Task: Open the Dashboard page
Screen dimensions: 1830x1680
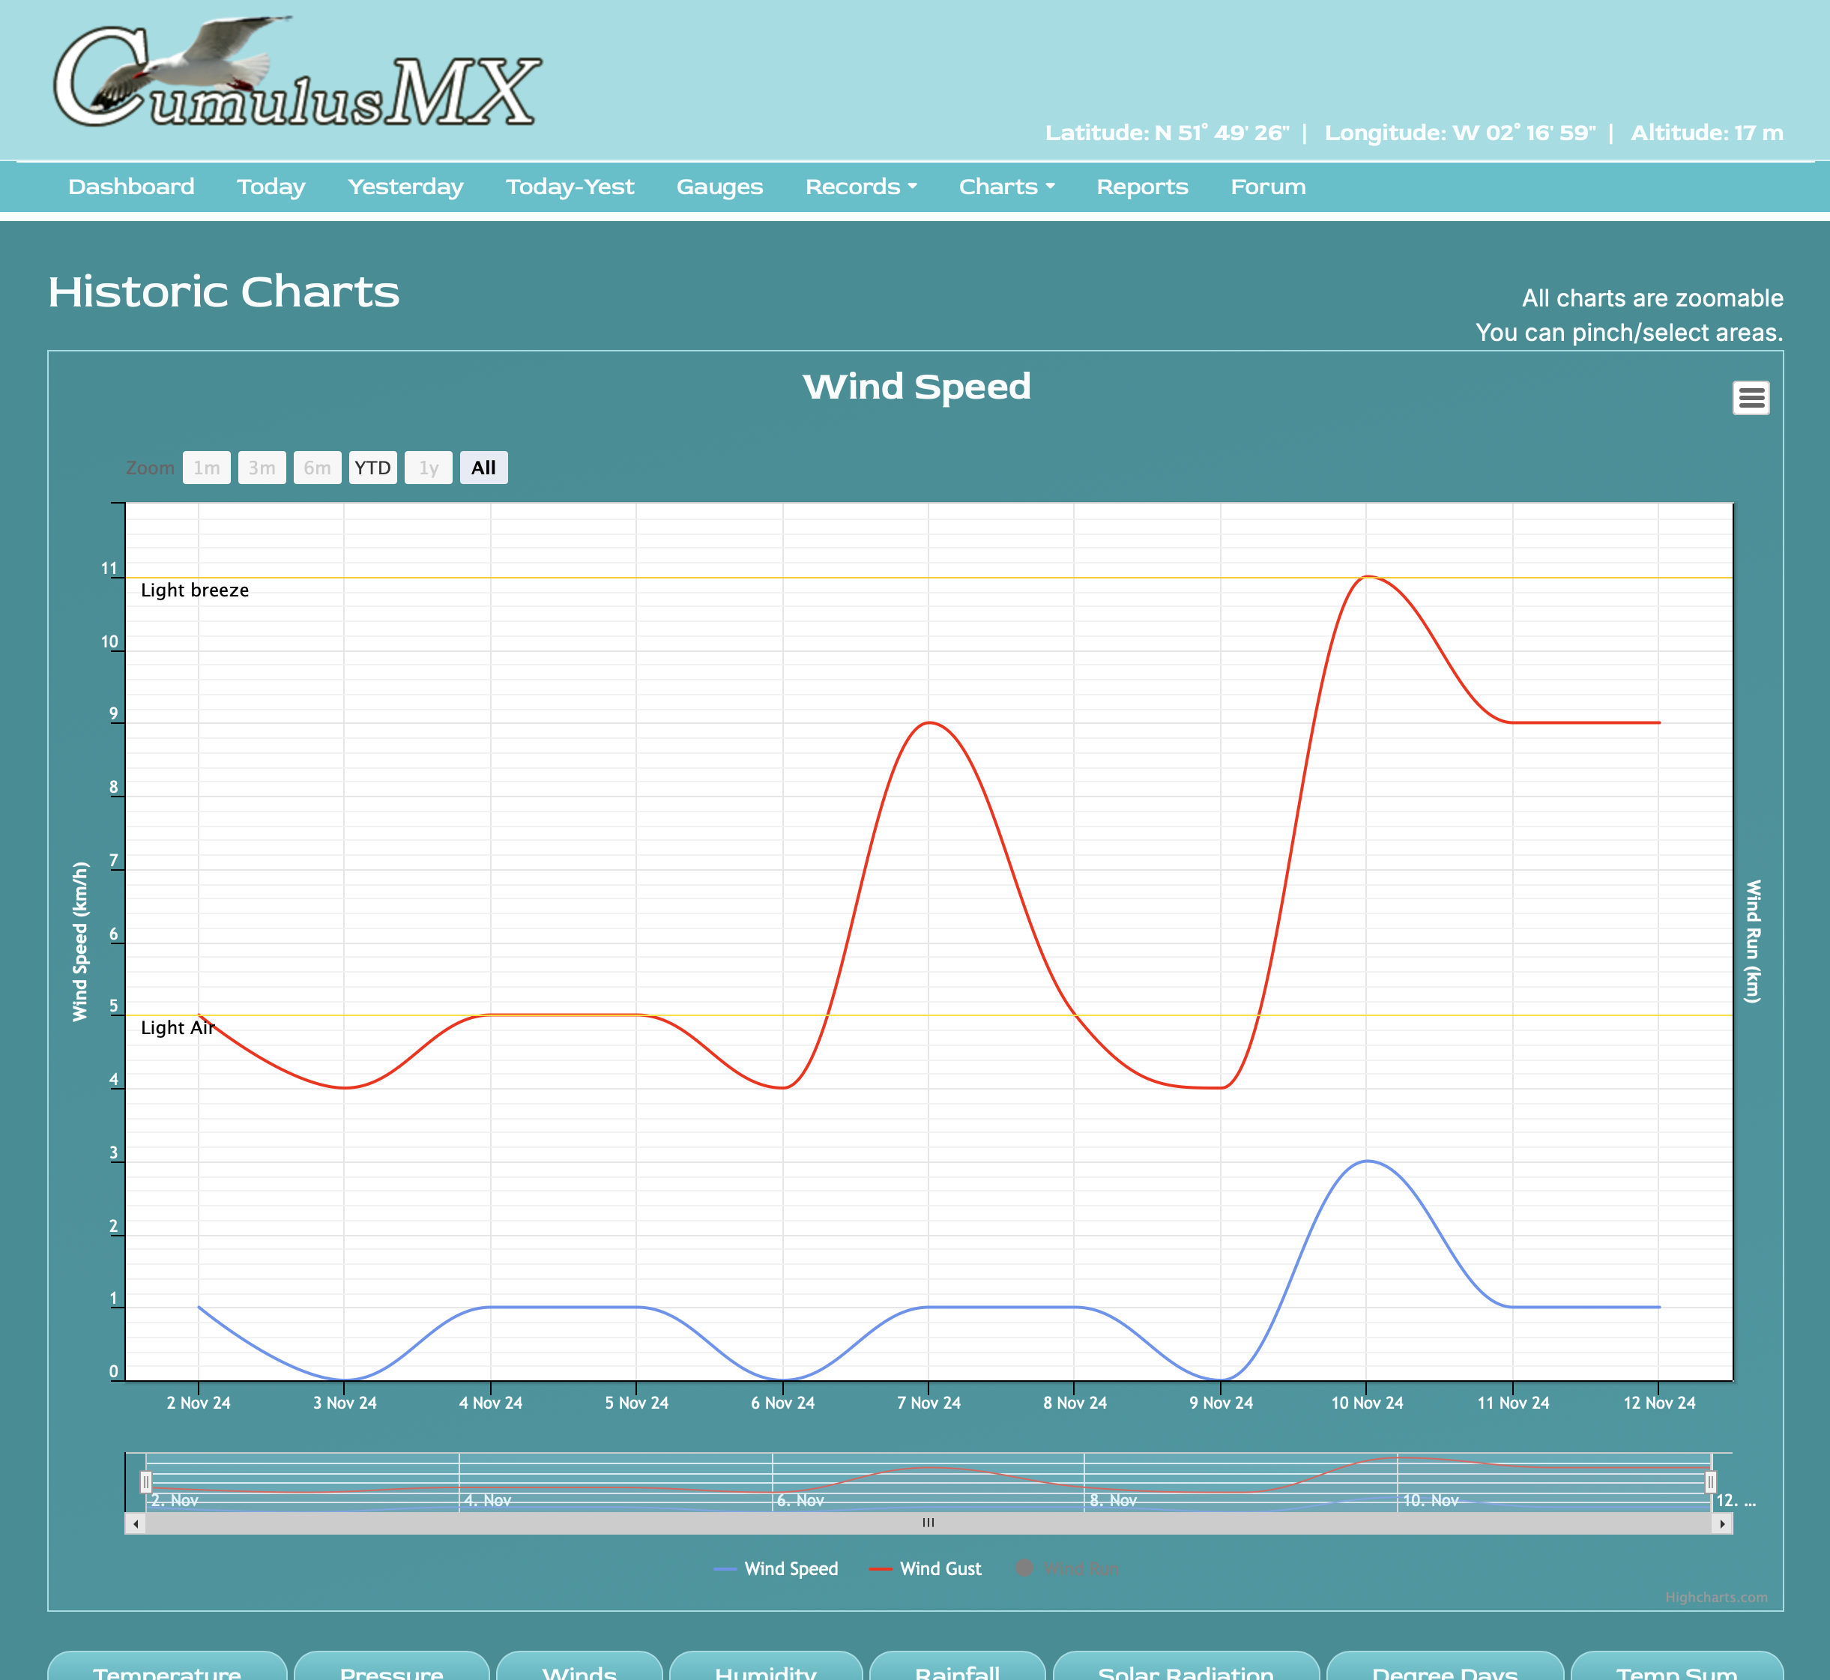Action: 131,187
